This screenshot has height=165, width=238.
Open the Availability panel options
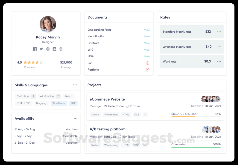click(x=75, y=118)
